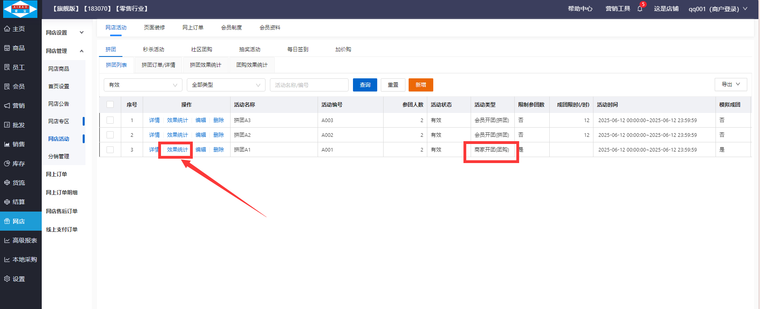The height and width of the screenshot is (309, 760).
Task: Switch to the 秒杀活动 tab
Action: (x=153, y=49)
